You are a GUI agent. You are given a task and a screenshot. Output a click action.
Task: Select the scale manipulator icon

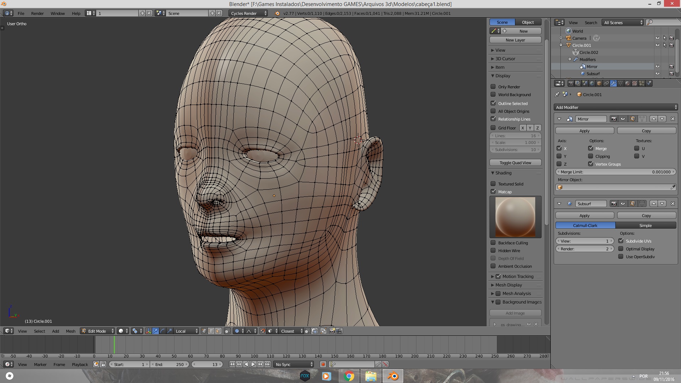[170, 331]
